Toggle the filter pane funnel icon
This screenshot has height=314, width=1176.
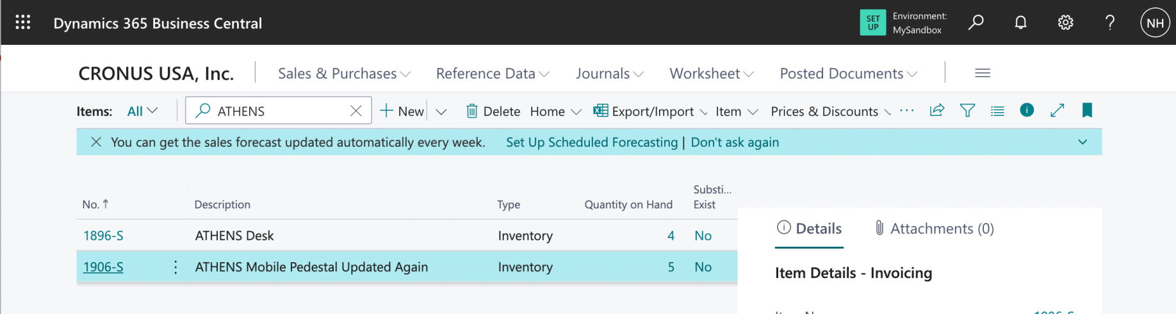967,110
